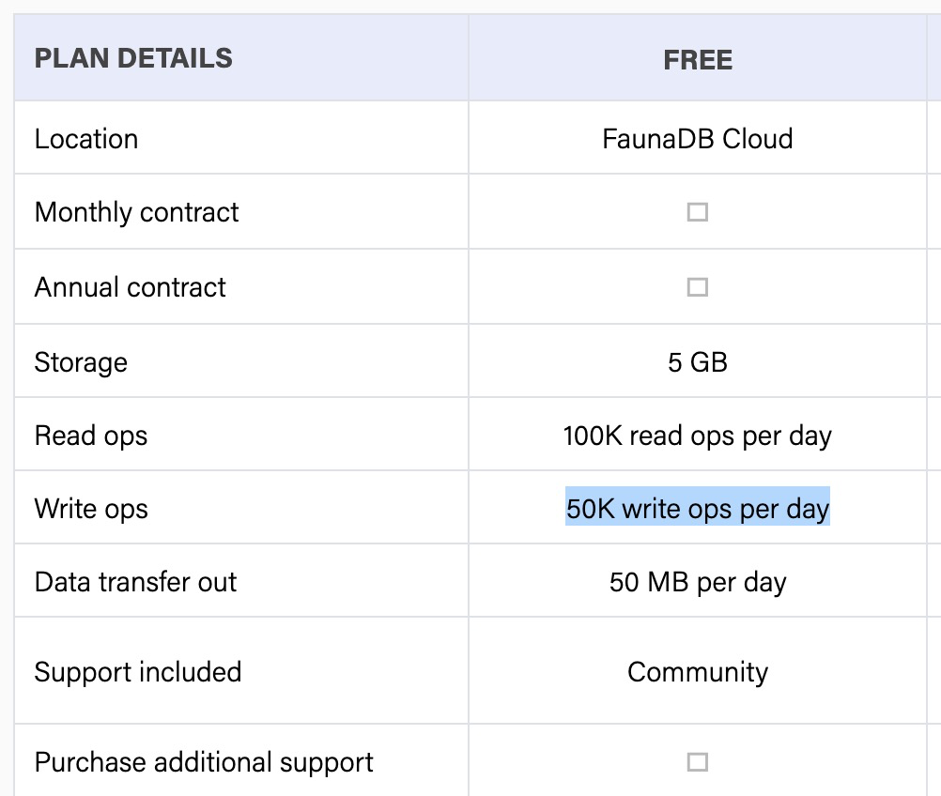Click the FREE plan column header

coord(697,60)
